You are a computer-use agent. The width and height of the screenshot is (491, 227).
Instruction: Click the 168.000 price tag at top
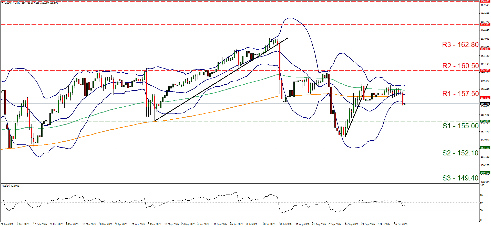click(485, 1)
